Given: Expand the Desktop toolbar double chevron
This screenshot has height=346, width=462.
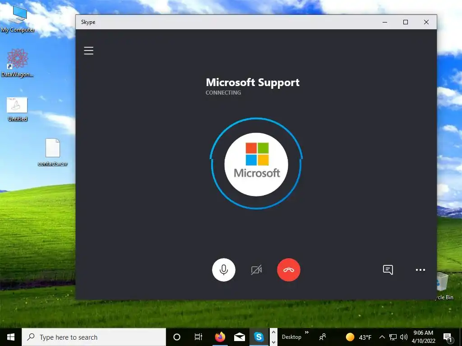Looking at the screenshot, I should (x=307, y=332).
